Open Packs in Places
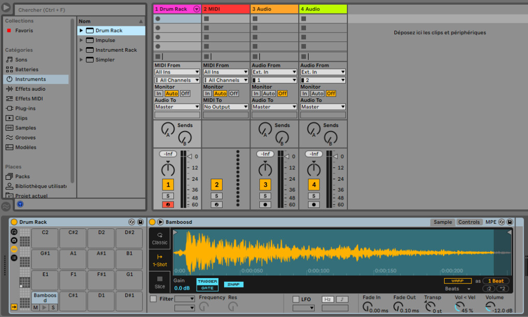Image resolution: width=528 pixels, height=317 pixels. (22, 177)
